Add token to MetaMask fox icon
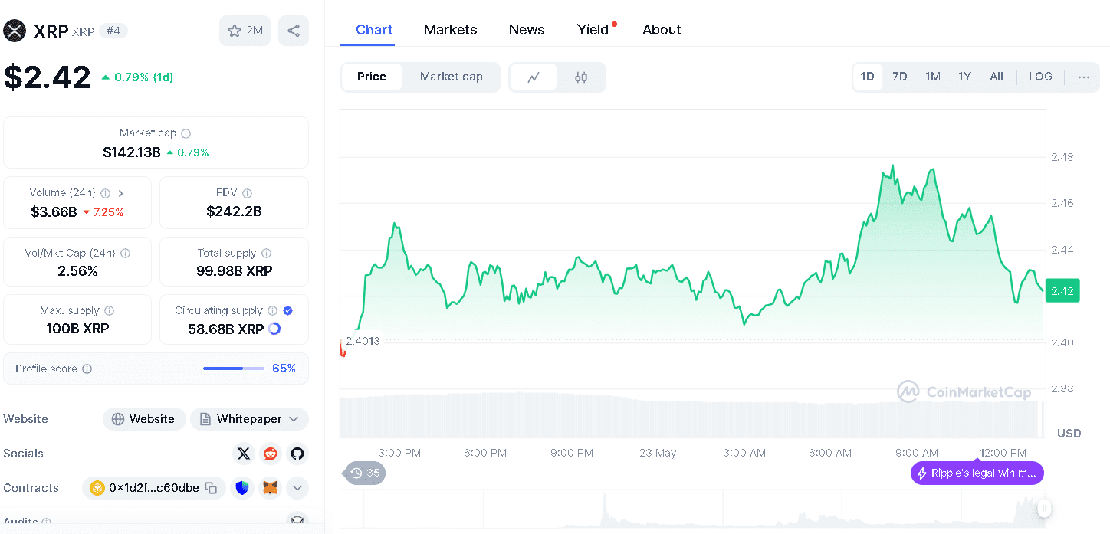1110x534 pixels. click(x=271, y=488)
